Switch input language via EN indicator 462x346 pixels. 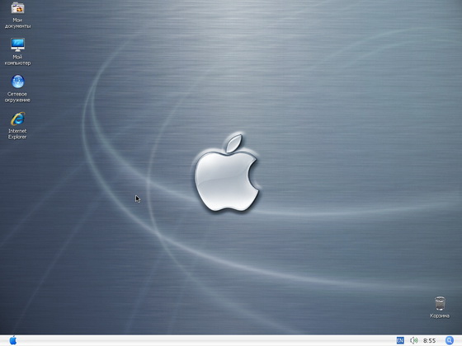[x=400, y=340]
